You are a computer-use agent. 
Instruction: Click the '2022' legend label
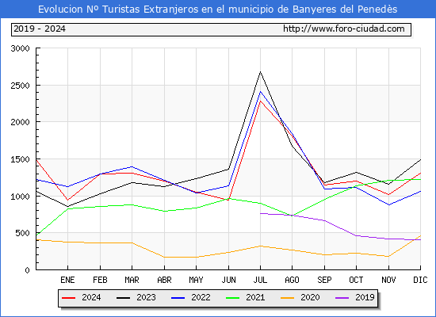201,297
